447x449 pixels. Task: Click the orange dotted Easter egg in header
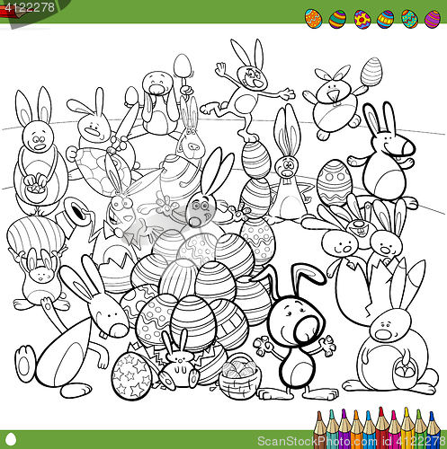313,18
